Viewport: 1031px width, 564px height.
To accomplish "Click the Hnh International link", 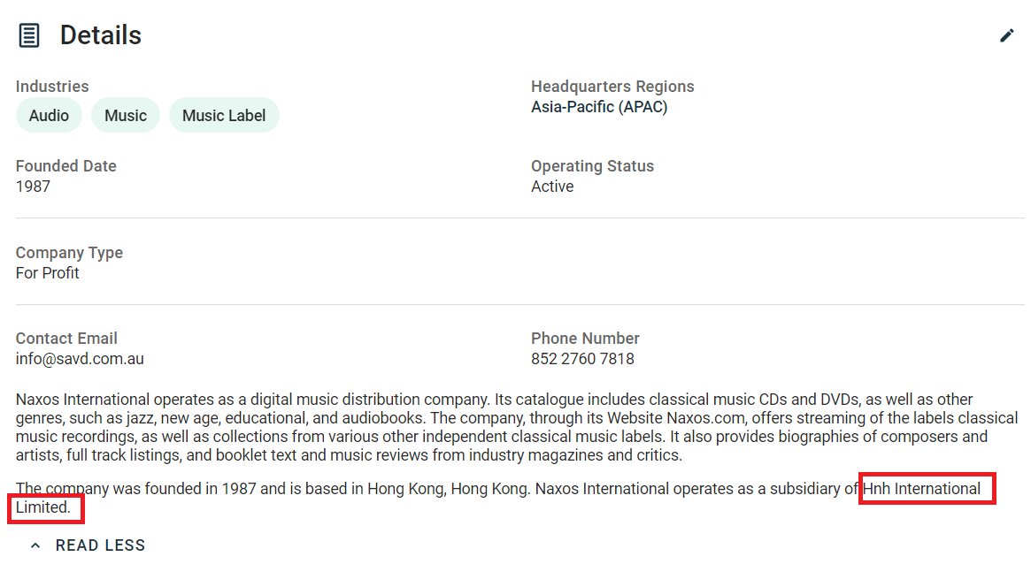I will tap(921, 489).
